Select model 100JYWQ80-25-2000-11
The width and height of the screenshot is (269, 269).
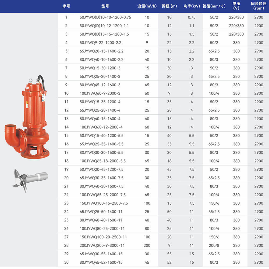click(x=102, y=229)
